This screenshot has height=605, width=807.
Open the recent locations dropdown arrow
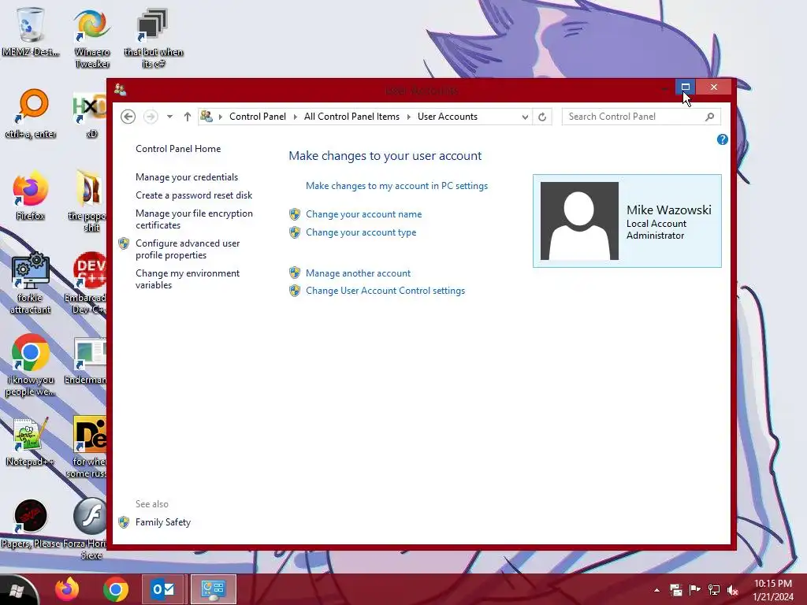pyautogui.click(x=169, y=117)
